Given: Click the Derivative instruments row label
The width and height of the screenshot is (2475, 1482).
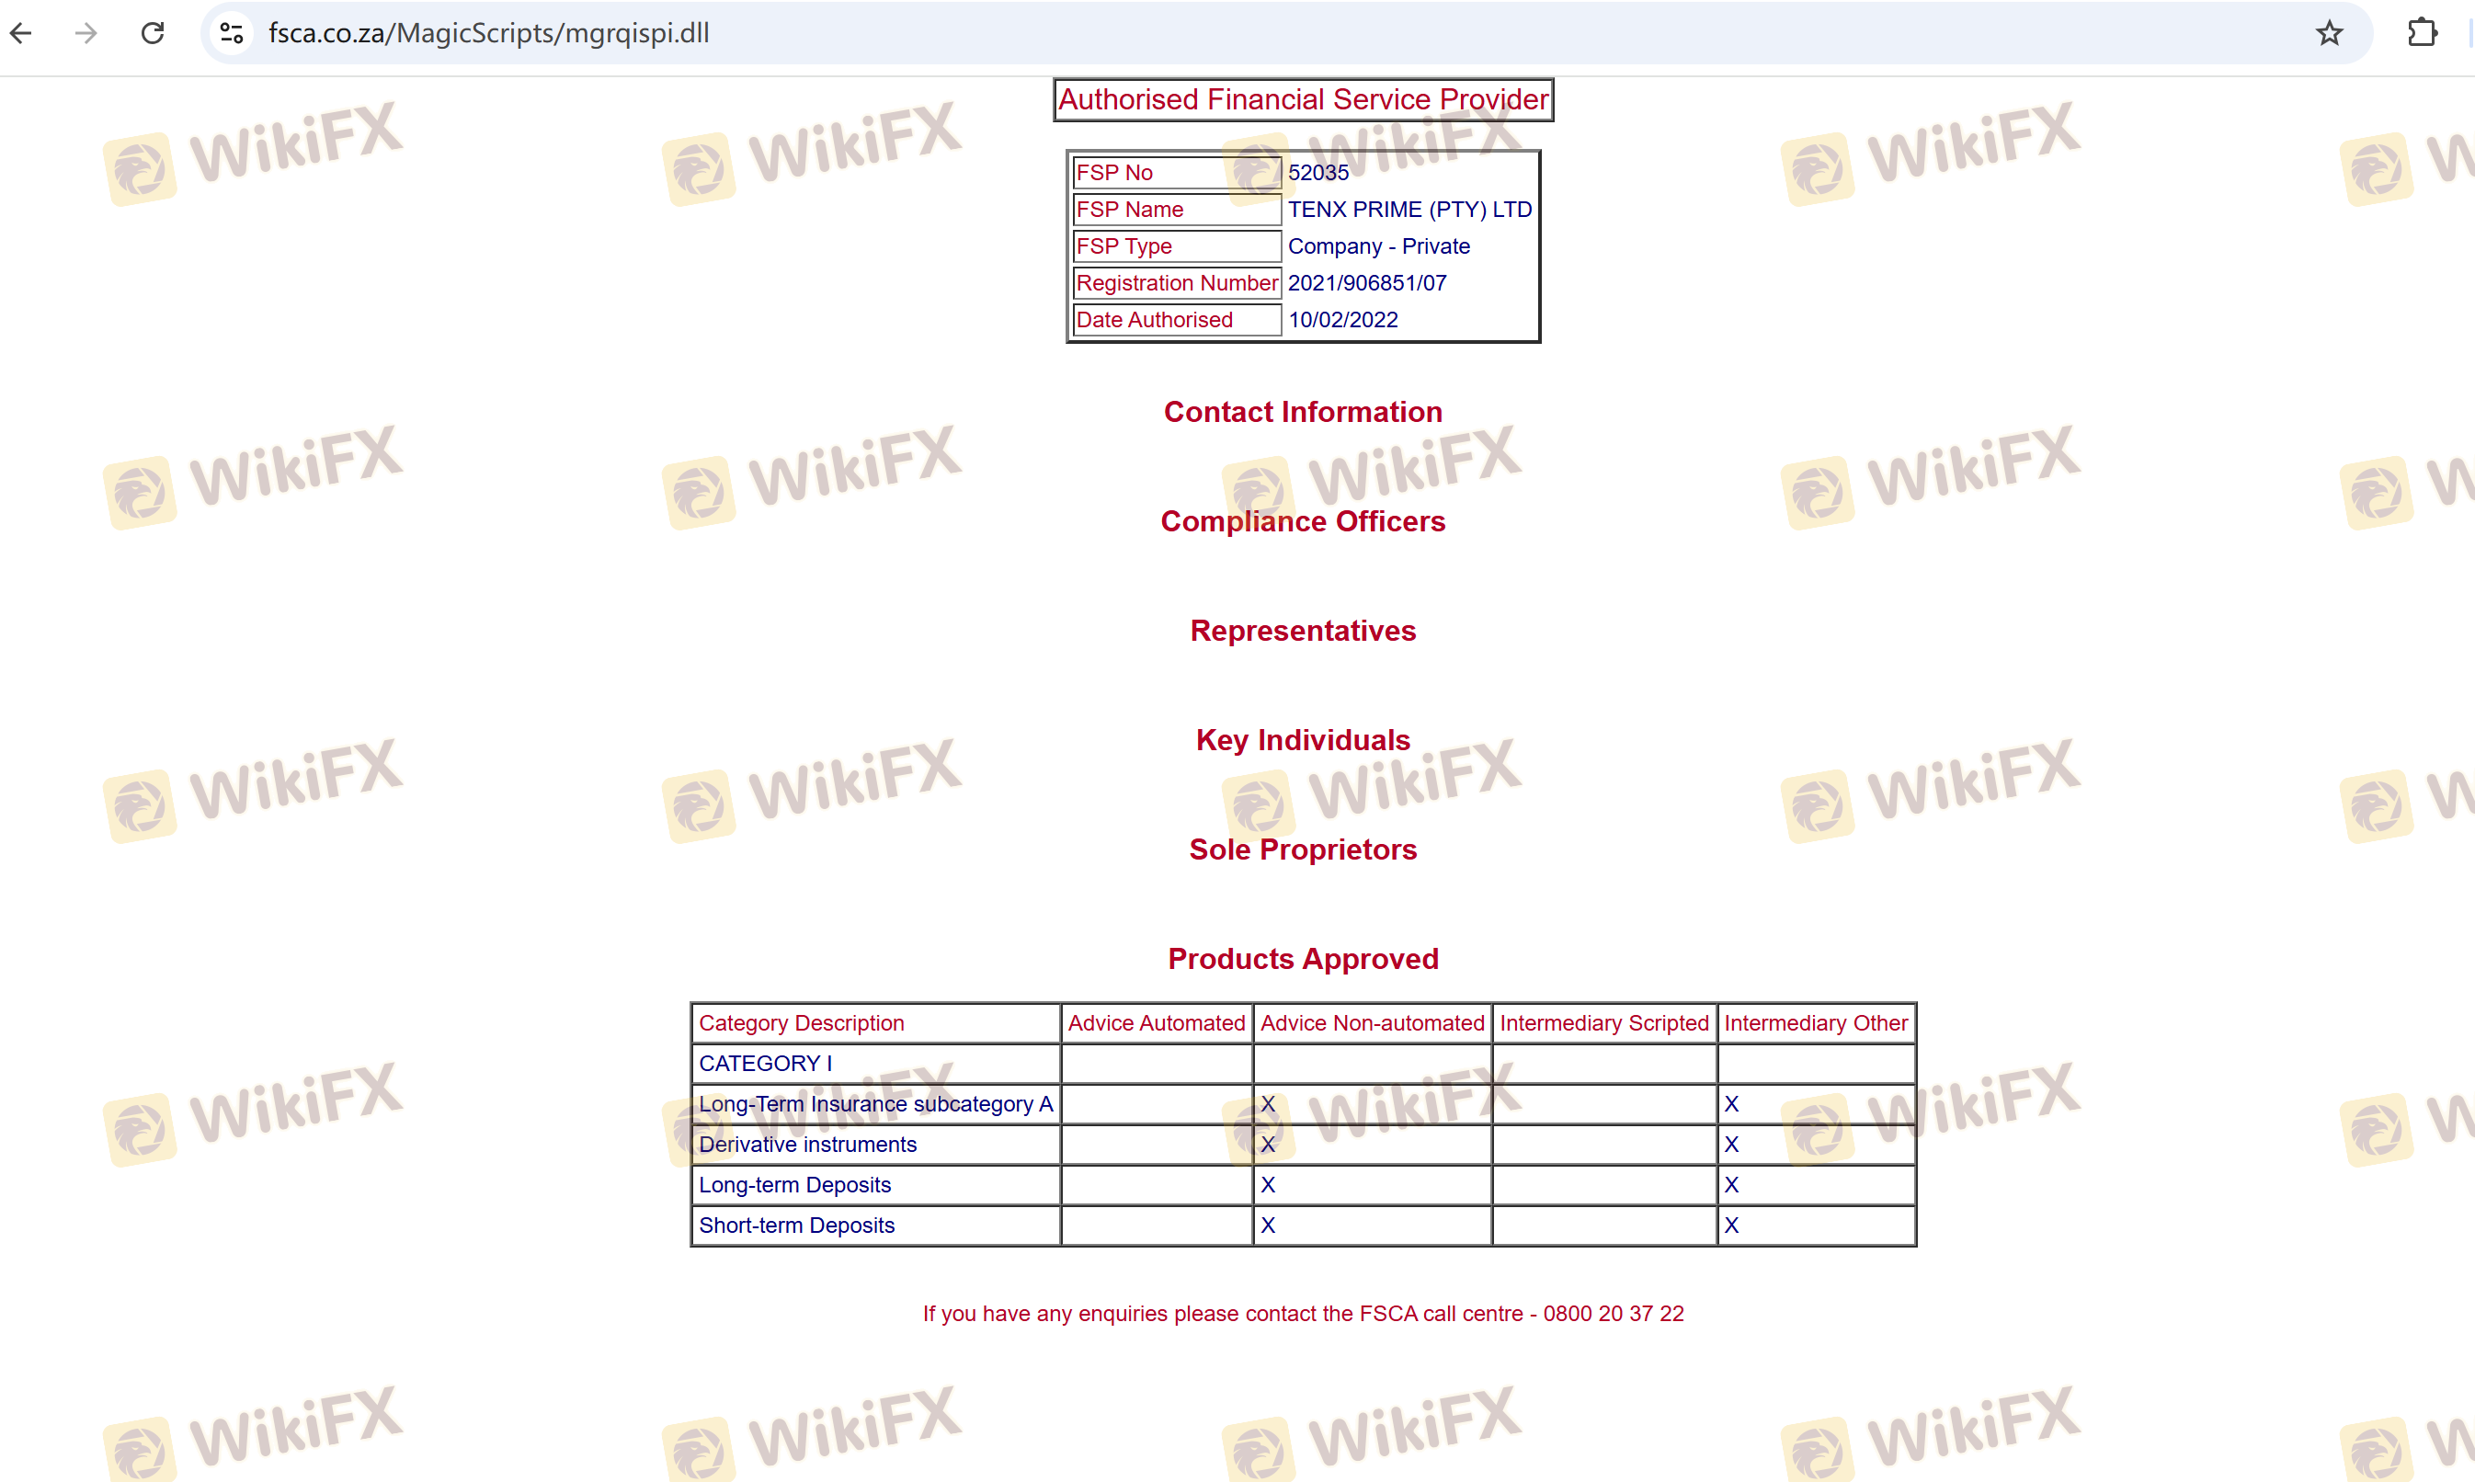Looking at the screenshot, I should click(x=806, y=1145).
